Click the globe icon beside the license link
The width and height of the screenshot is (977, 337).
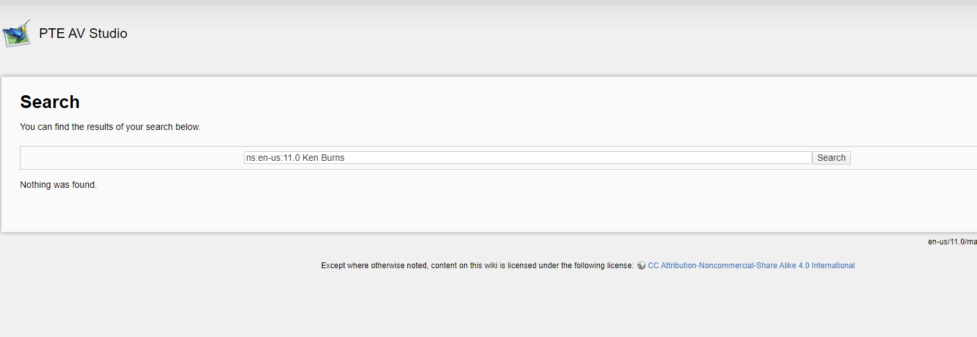point(641,266)
